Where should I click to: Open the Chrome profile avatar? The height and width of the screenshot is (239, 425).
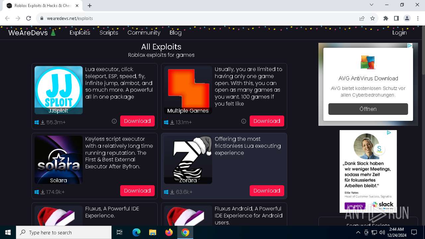pos(407,18)
